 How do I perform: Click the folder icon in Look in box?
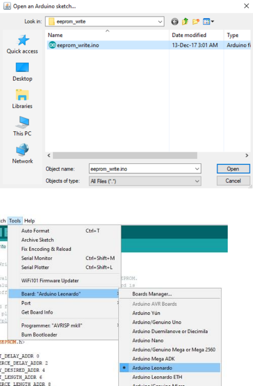(52, 22)
